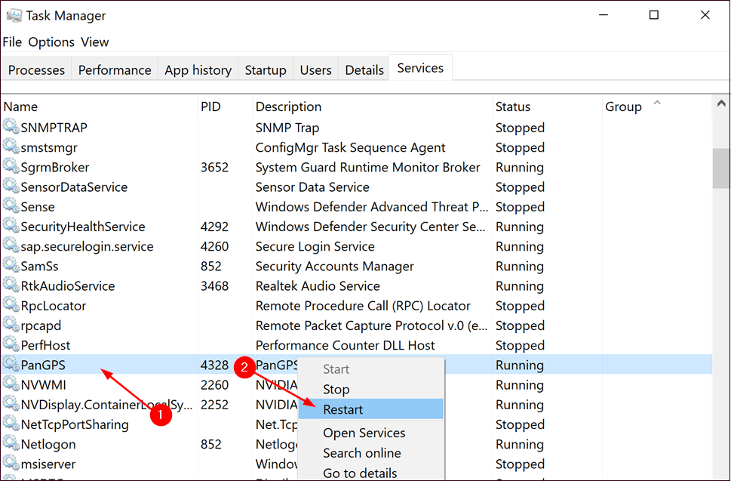Choose Search online in the context menu
This screenshot has width=731, height=481.
tap(371, 452)
